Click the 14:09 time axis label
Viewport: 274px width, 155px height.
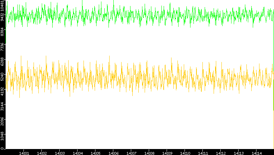167,154
